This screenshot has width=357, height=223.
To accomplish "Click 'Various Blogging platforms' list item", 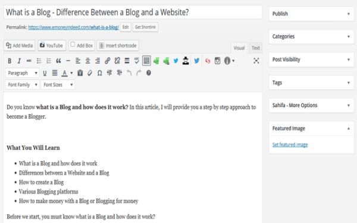I will tap(49, 191).
